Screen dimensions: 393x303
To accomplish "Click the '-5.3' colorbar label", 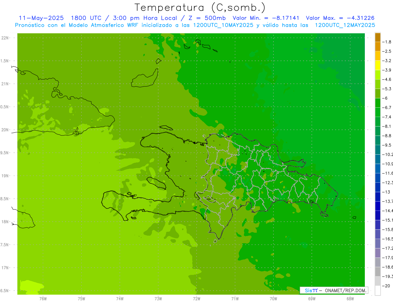I will tap(387, 89).
